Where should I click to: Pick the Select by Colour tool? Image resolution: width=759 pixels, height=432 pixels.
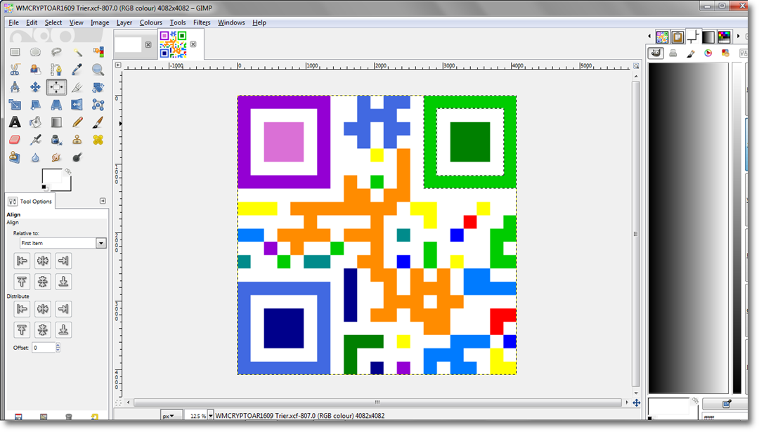pyautogui.click(x=98, y=52)
